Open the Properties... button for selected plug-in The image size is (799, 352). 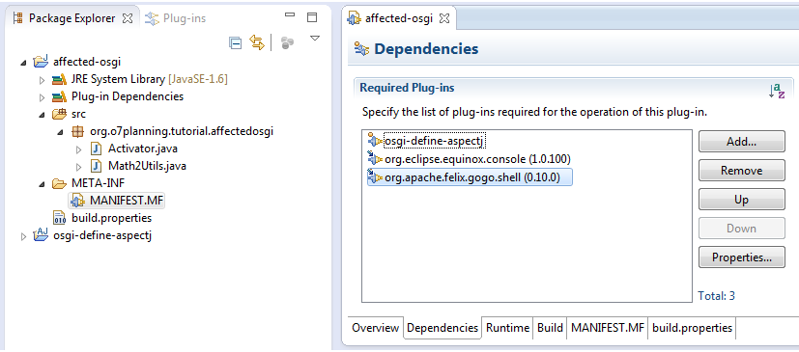(x=741, y=257)
